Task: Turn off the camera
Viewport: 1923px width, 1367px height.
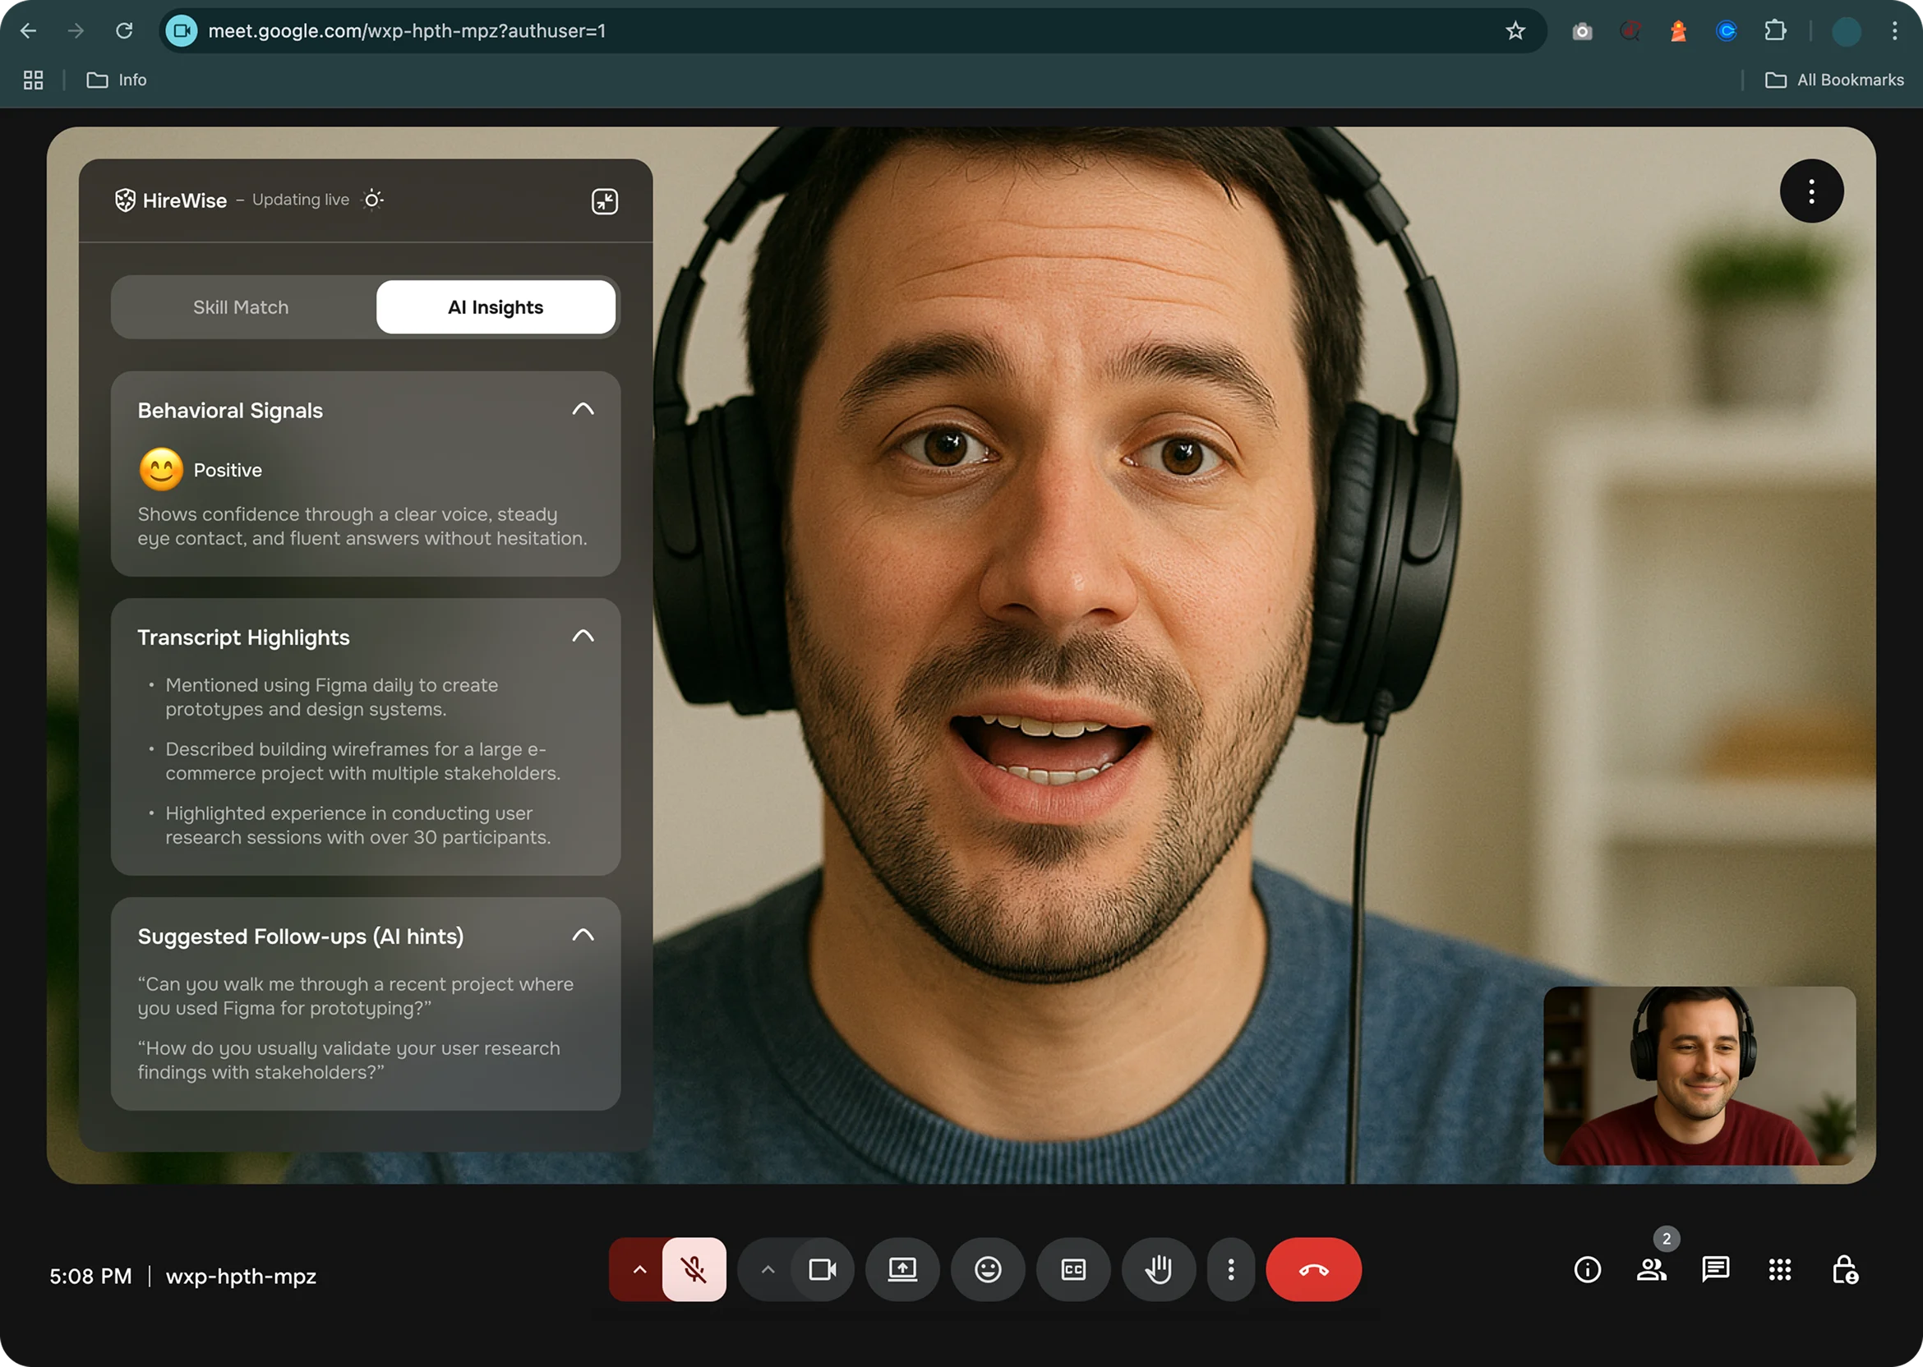Action: point(822,1269)
